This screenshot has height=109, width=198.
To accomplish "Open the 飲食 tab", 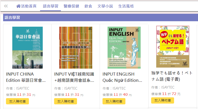I will tap(88, 6).
